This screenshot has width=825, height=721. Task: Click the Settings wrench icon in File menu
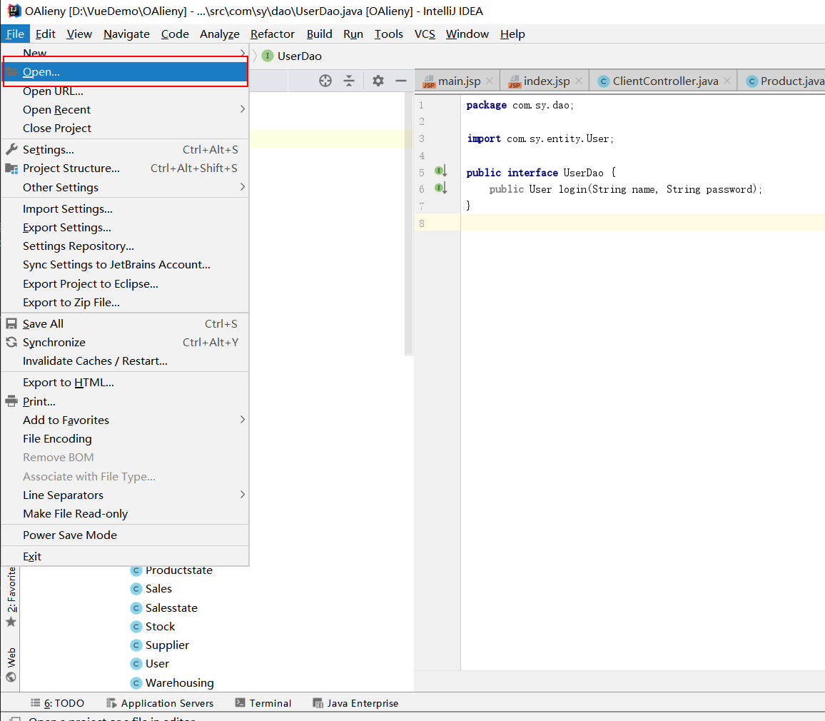tap(11, 149)
